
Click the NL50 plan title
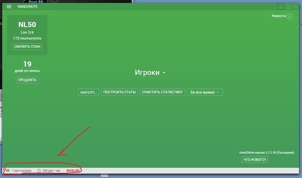coord(27,25)
